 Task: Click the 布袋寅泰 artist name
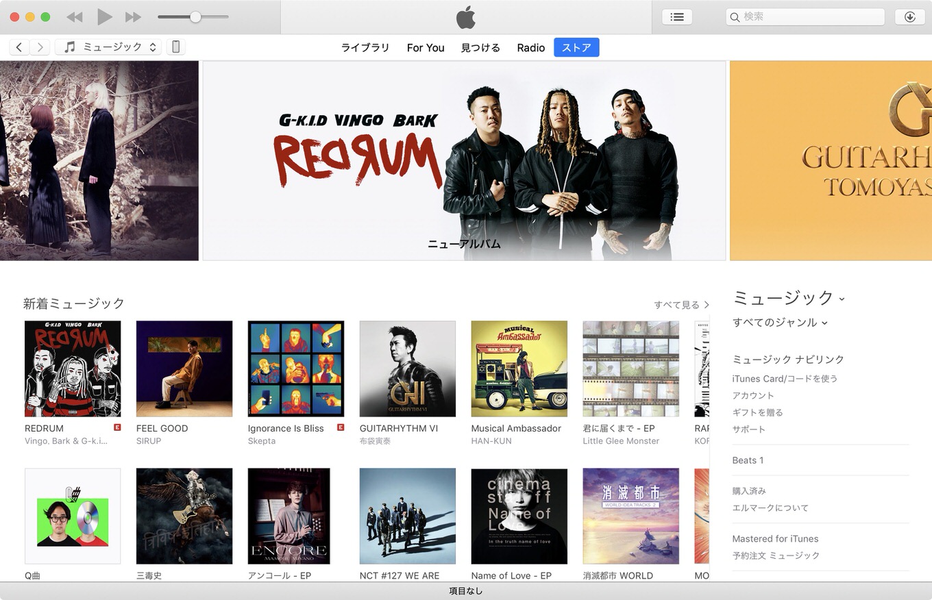(x=375, y=441)
